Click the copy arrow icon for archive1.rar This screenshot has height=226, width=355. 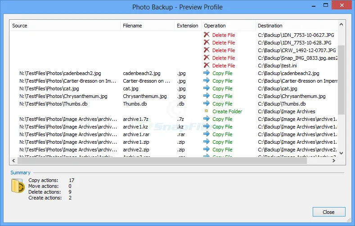point(207,134)
